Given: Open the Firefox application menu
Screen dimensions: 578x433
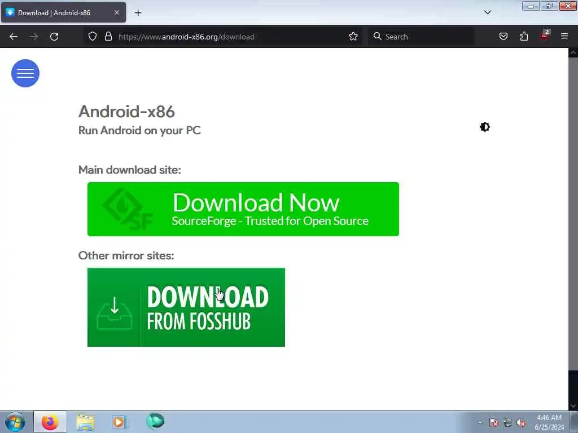Looking at the screenshot, I should tap(564, 37).
